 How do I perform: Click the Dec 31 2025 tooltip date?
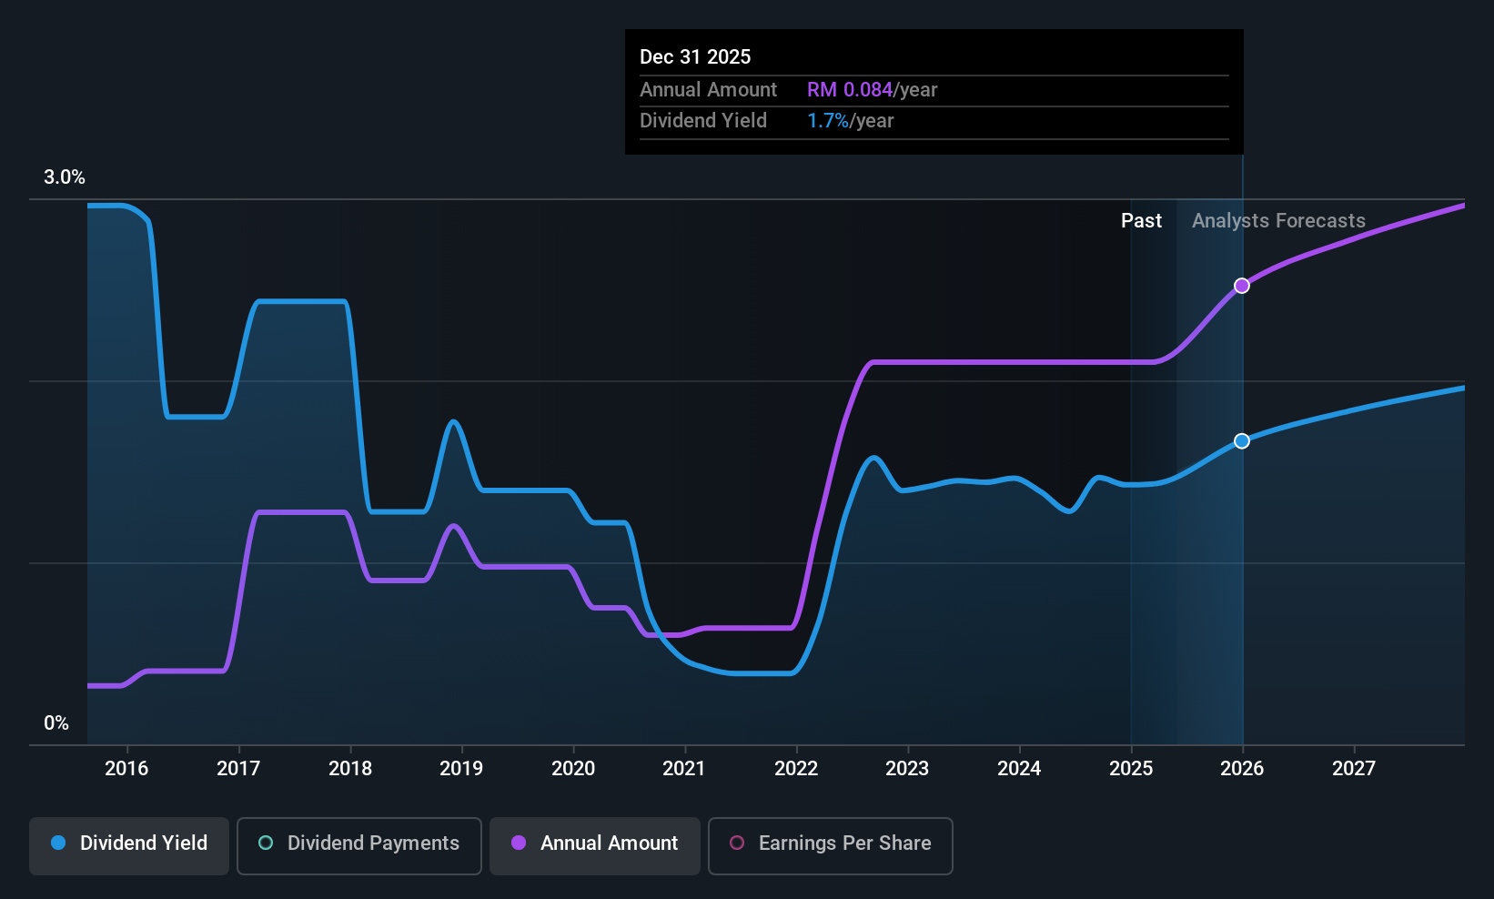pyautogui.click(x=695, y=57)
